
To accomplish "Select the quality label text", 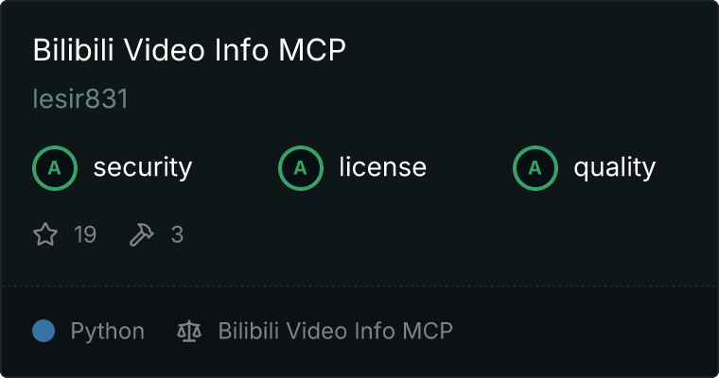I will point(614,167).
